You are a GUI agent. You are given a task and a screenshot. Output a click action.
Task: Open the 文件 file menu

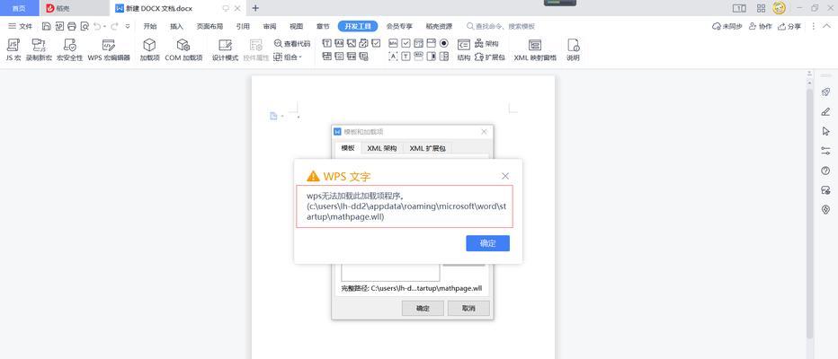point(21,26)
